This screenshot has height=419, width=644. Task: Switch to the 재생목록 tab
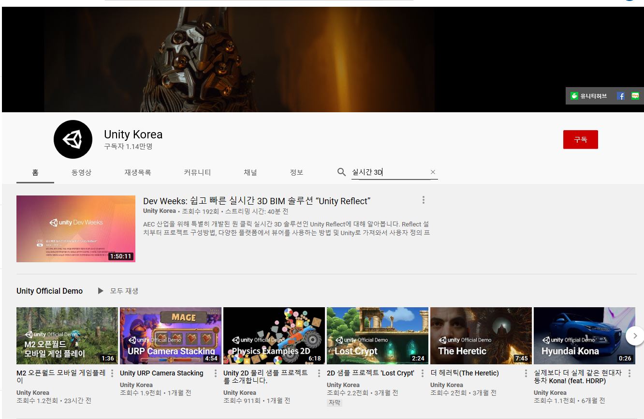click(x=138, y=172)
